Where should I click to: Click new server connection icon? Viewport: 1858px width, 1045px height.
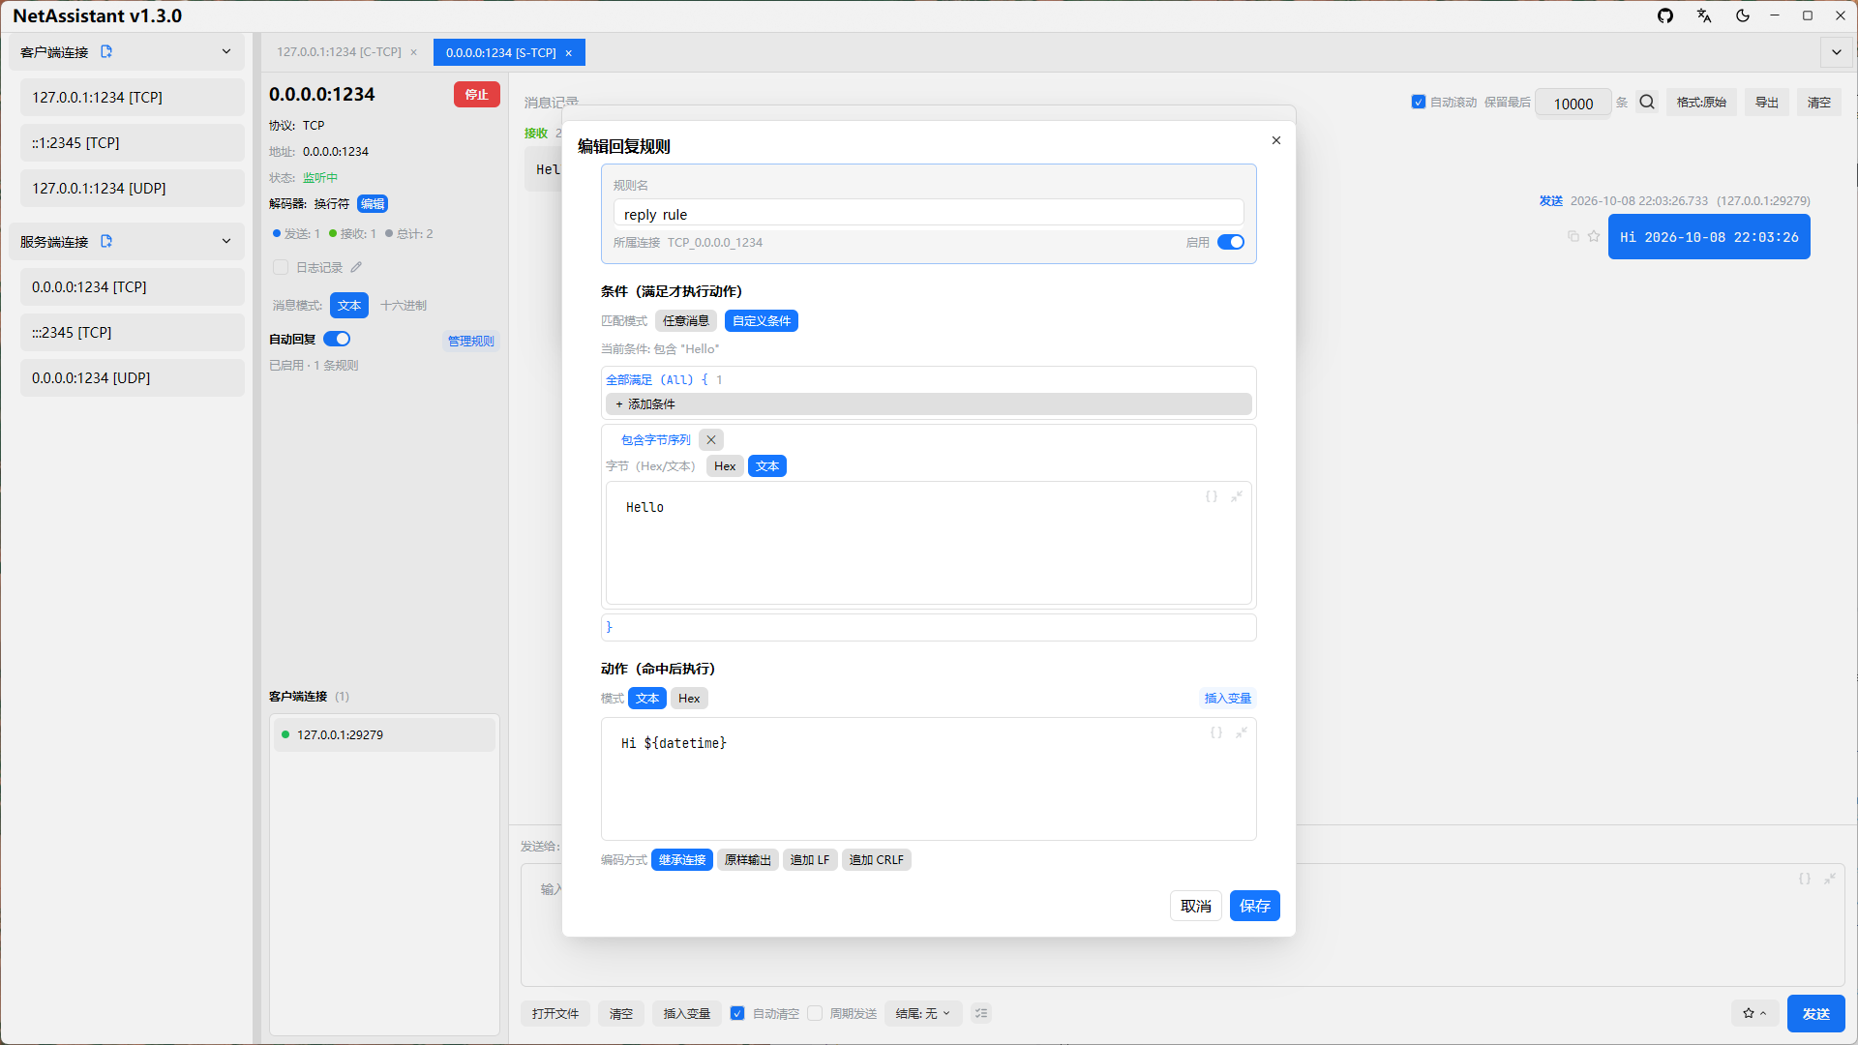pos(106,241)
